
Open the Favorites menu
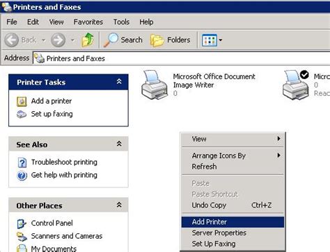click(x=88, y=22)
